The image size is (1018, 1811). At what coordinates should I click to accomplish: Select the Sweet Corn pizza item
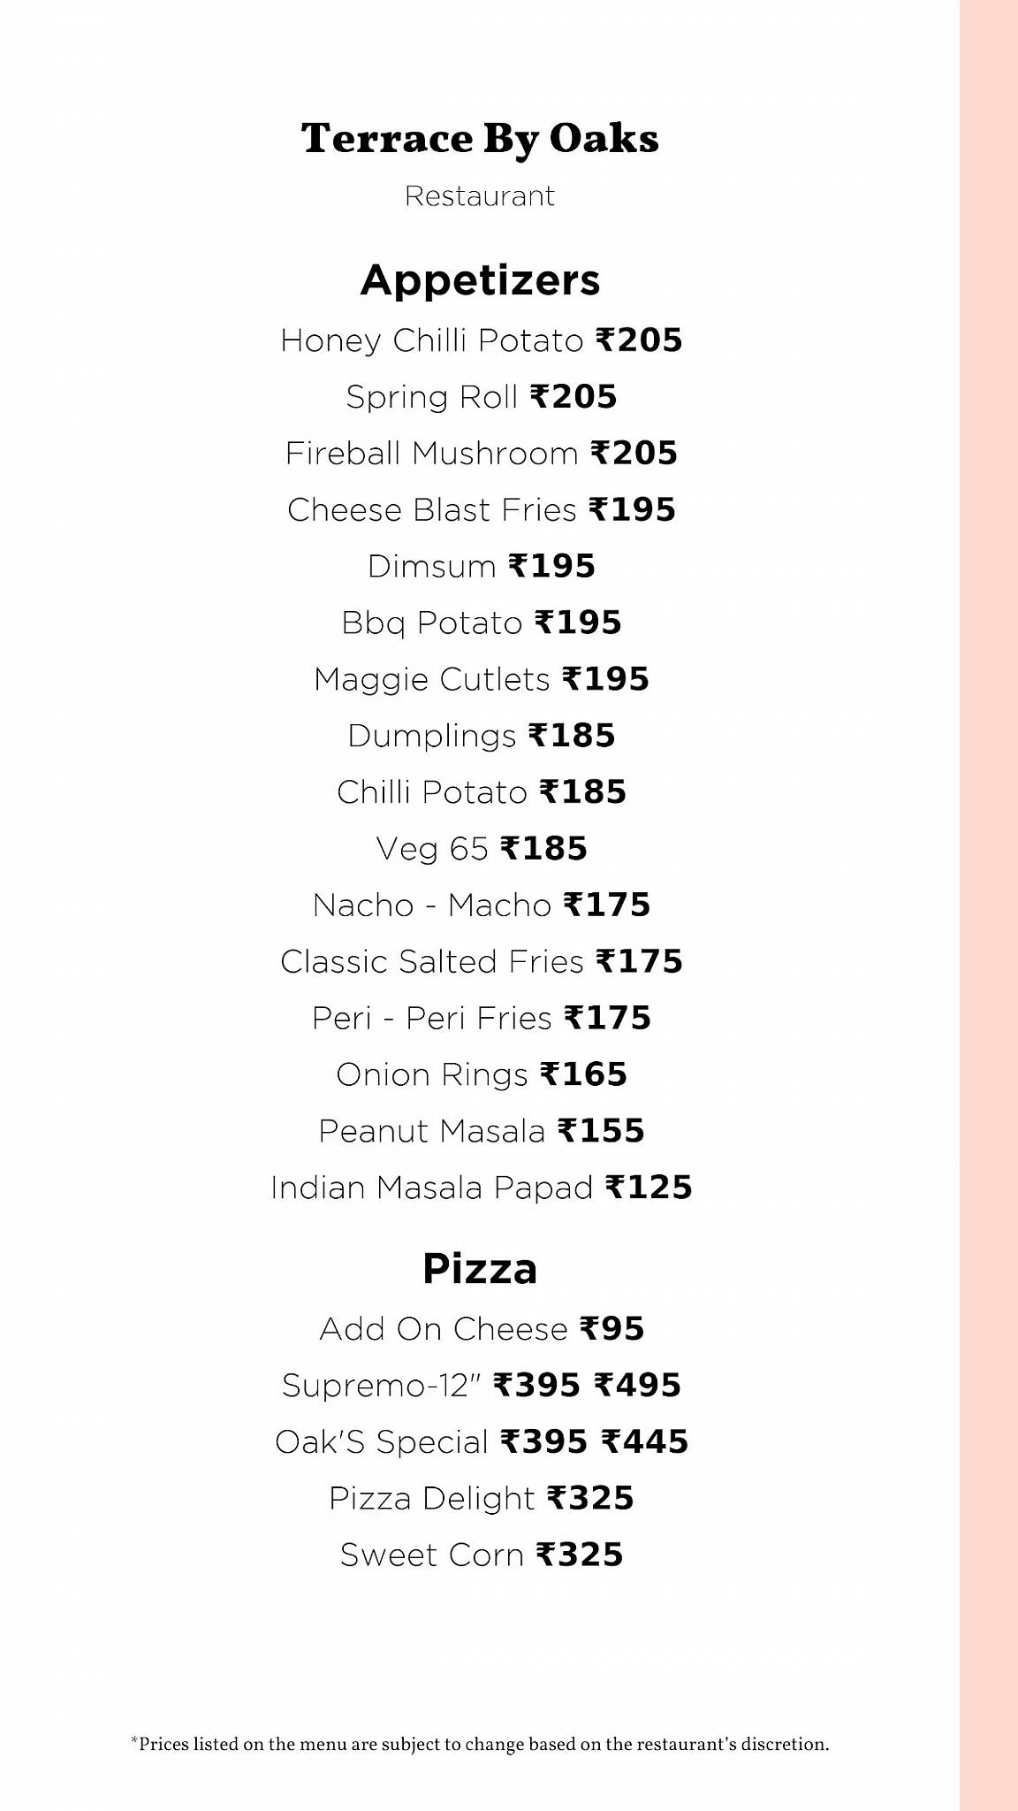pos(481,1555)
